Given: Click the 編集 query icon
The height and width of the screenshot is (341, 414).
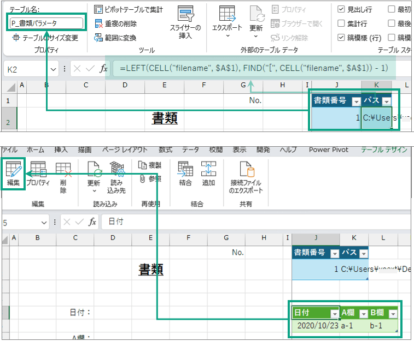Looking at the screenshot, I should pos(14,169).
